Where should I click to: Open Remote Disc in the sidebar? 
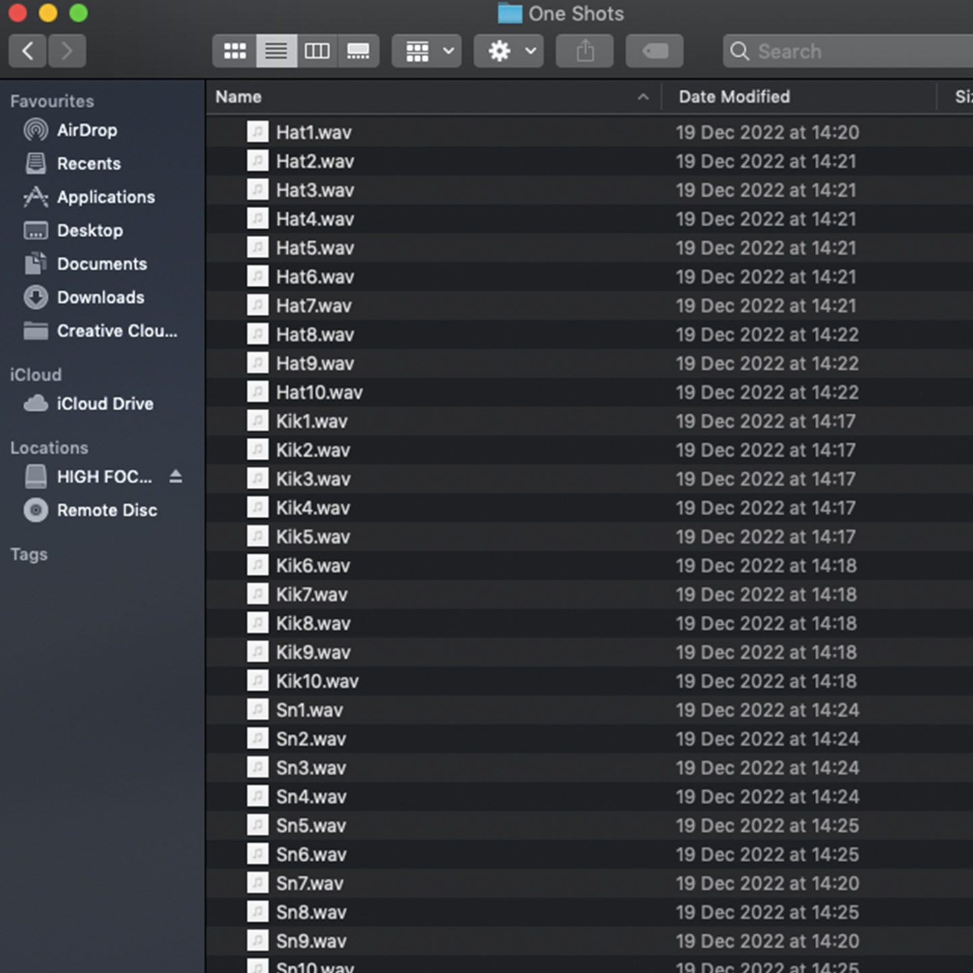(x=107, y=511)
